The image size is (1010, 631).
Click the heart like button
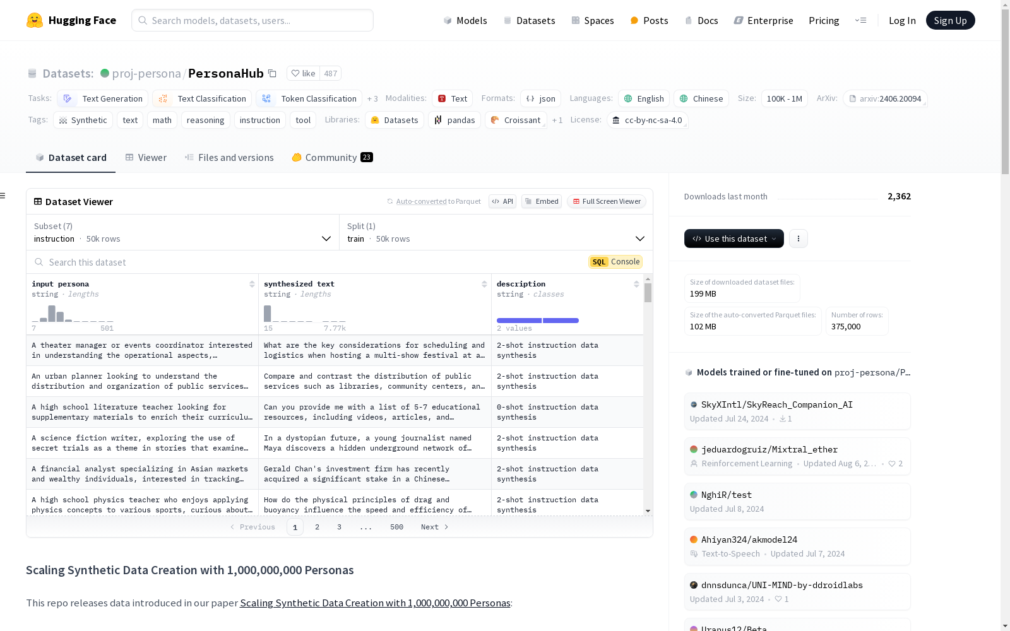pyautogui.click(x=304, y=73)
